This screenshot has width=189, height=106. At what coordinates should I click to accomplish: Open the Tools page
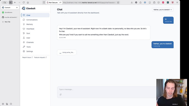35,47
